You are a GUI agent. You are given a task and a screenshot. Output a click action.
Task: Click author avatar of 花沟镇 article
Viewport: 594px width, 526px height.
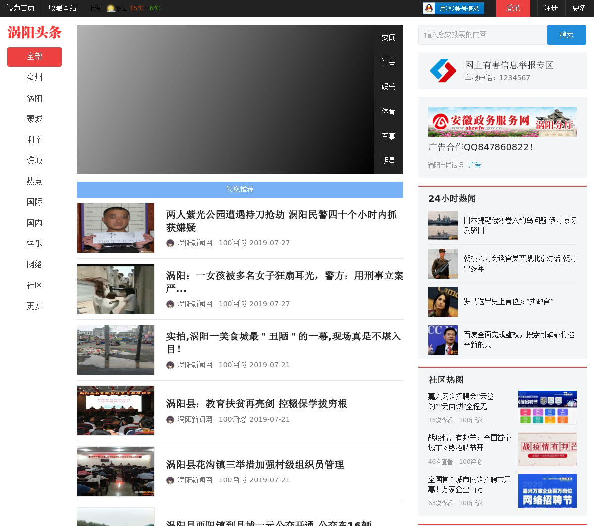coord(170,480)
